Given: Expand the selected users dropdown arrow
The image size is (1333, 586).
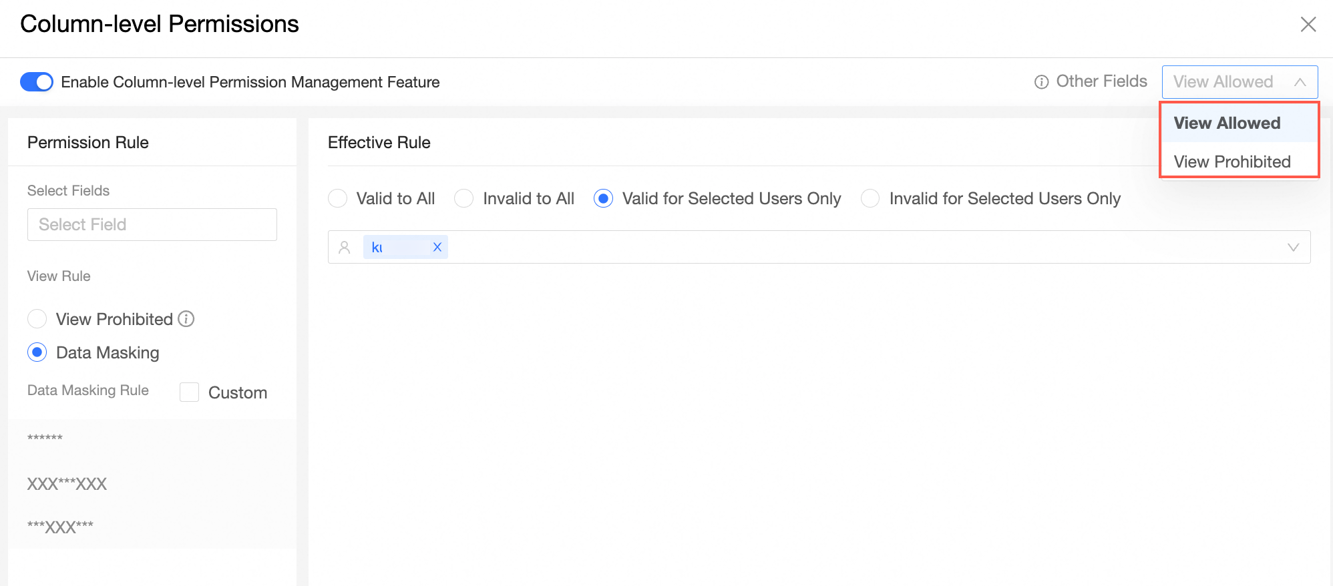Looking at the screenshot, I should point(1293,247).
